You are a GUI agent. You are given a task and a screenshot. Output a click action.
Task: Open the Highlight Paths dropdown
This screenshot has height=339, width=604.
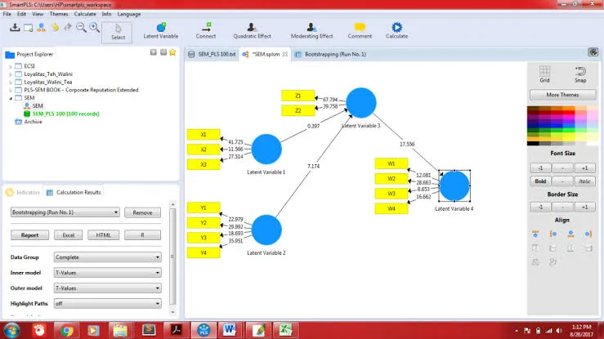coord(107,304)
